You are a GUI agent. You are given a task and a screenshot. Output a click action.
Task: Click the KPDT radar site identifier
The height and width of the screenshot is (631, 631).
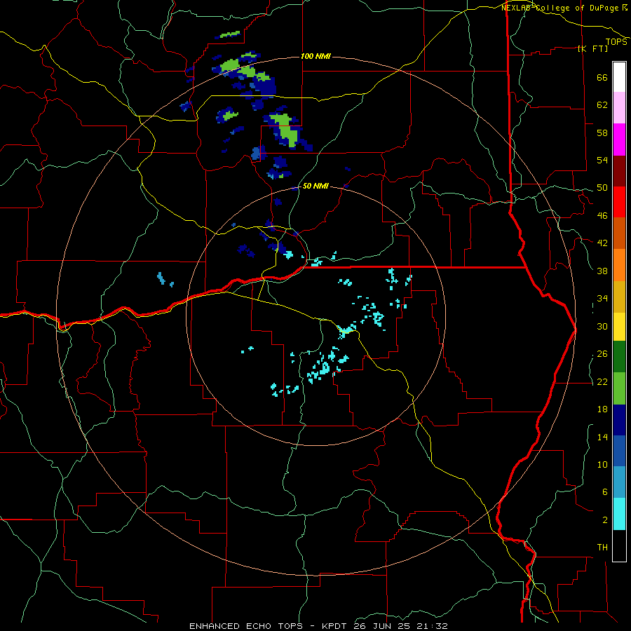[334, 626]
